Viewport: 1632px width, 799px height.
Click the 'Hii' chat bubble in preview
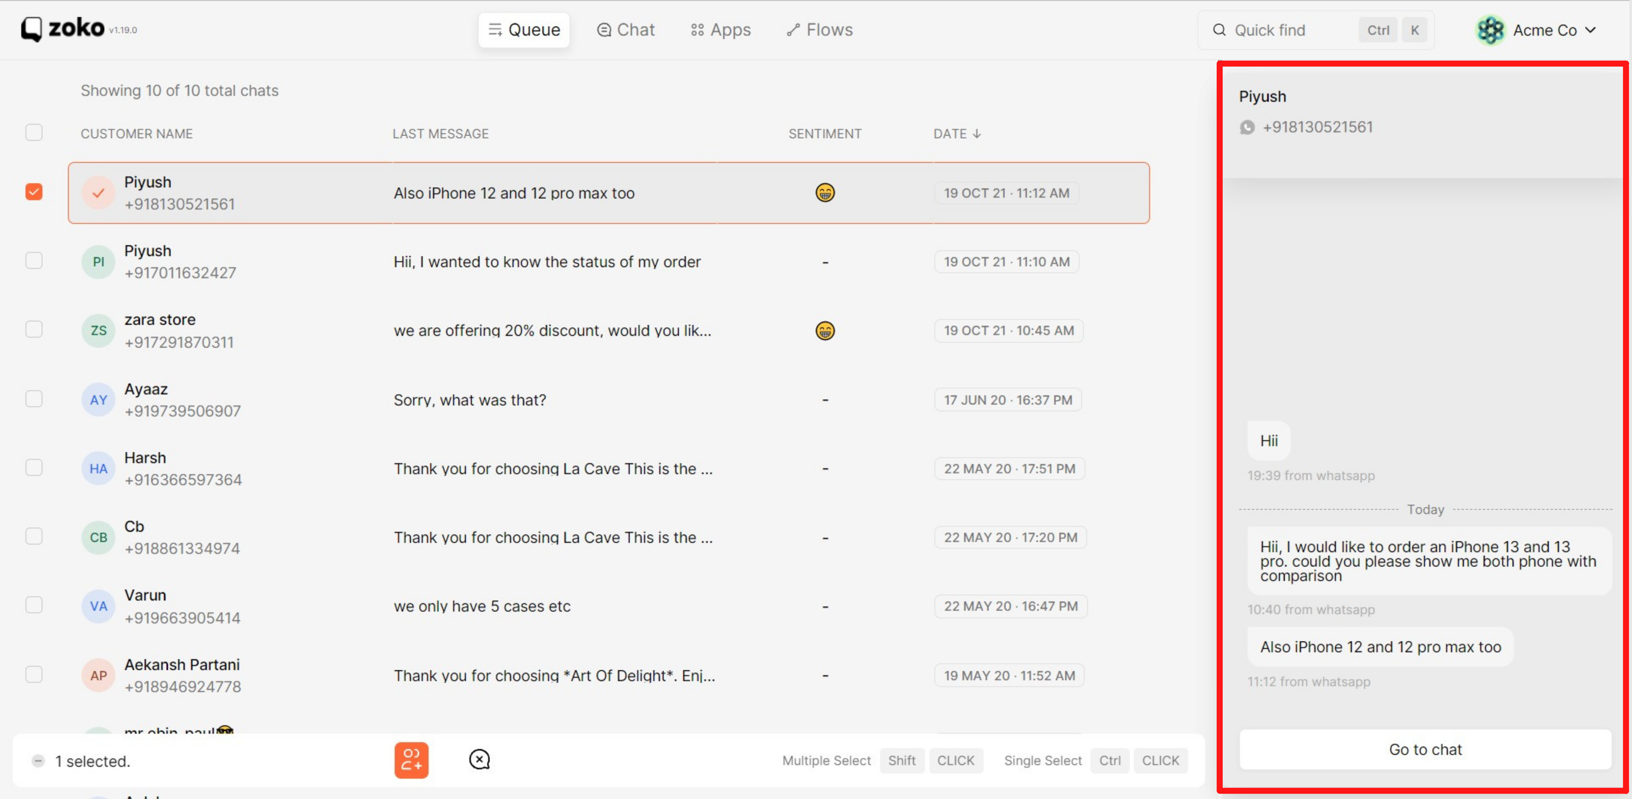1268,441
